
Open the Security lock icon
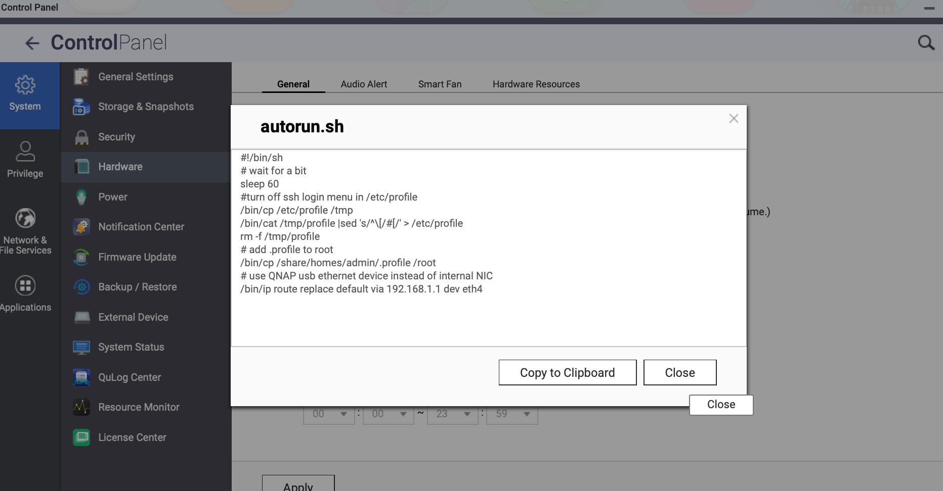81,137
